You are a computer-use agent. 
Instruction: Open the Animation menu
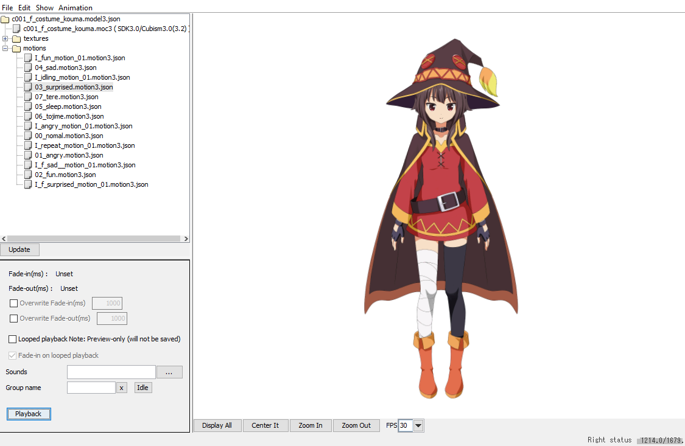76,7
